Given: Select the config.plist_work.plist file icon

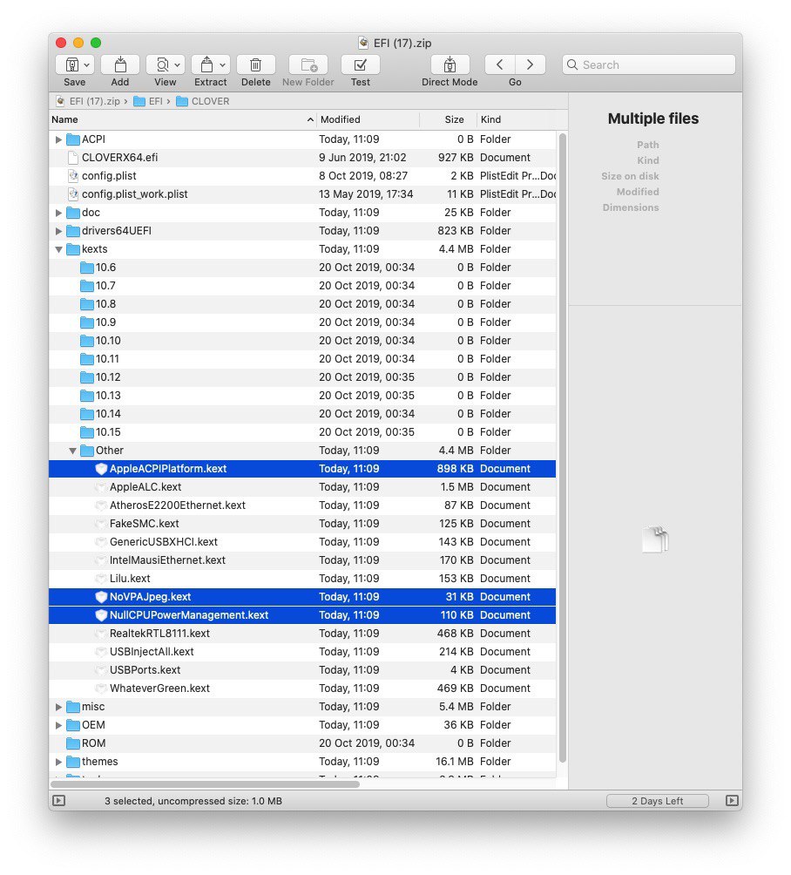Looking at the screenshot, I should coord(73,194).
